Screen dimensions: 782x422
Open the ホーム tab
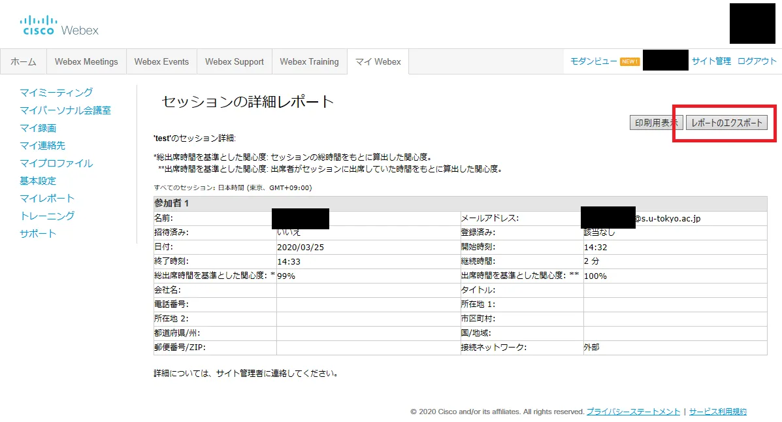(x=24, y=62)
